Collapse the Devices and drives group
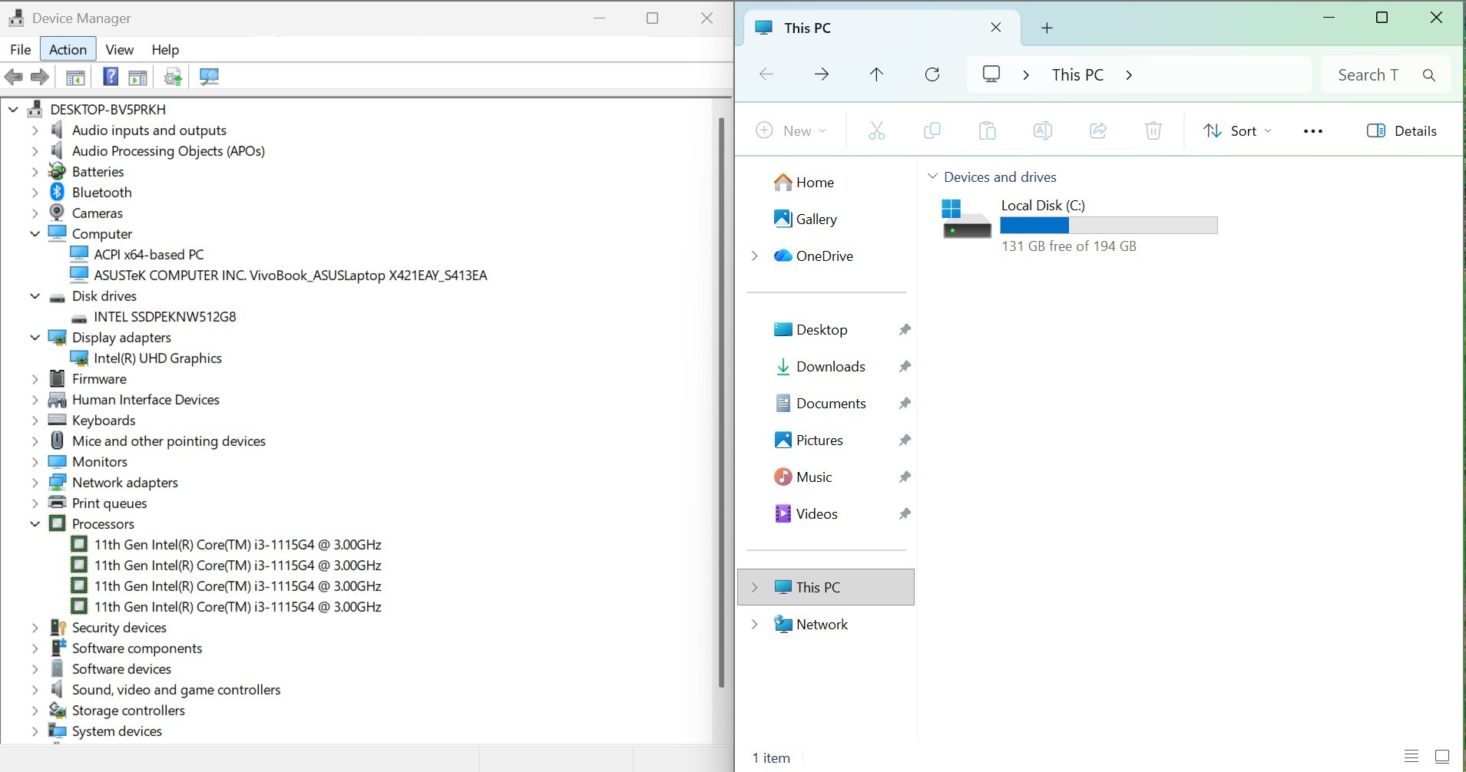Screen dimensions: 1466x772 click(x=932, y=177)
